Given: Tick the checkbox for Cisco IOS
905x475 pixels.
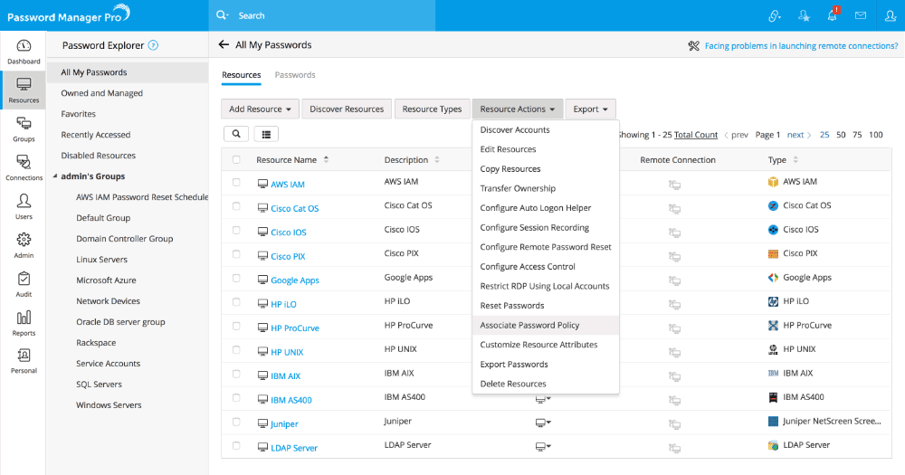Looking at the screenshot, I should pyautogui.click(x=236, y=231).
